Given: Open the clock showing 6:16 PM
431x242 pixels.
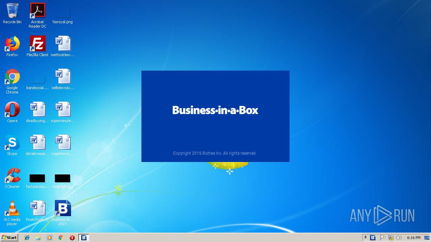Looking at the screenshot, I should pyautogui.click(x=413, y=238).
